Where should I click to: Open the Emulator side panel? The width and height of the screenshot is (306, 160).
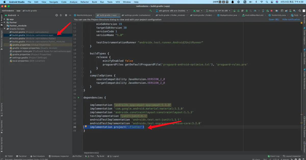304,147
